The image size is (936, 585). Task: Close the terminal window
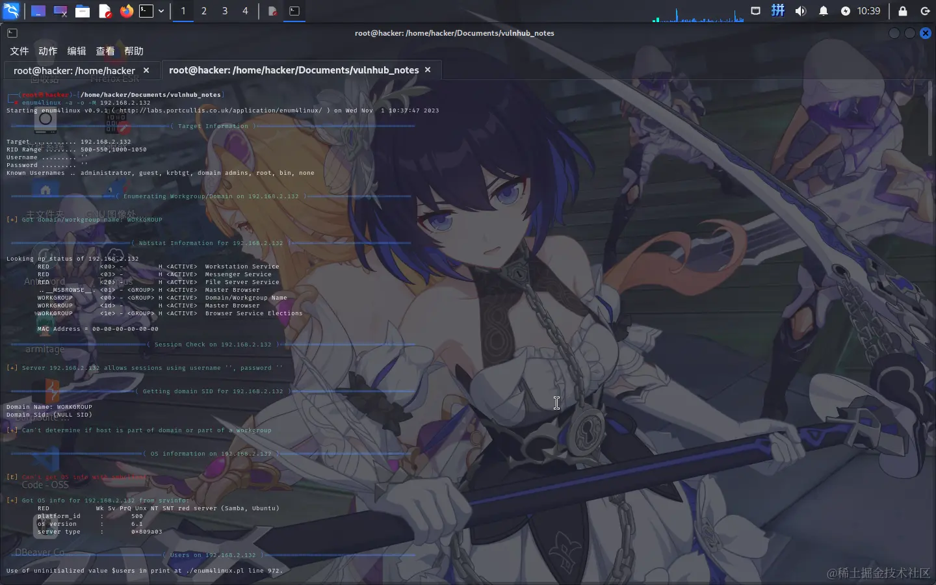pos(926,33)
